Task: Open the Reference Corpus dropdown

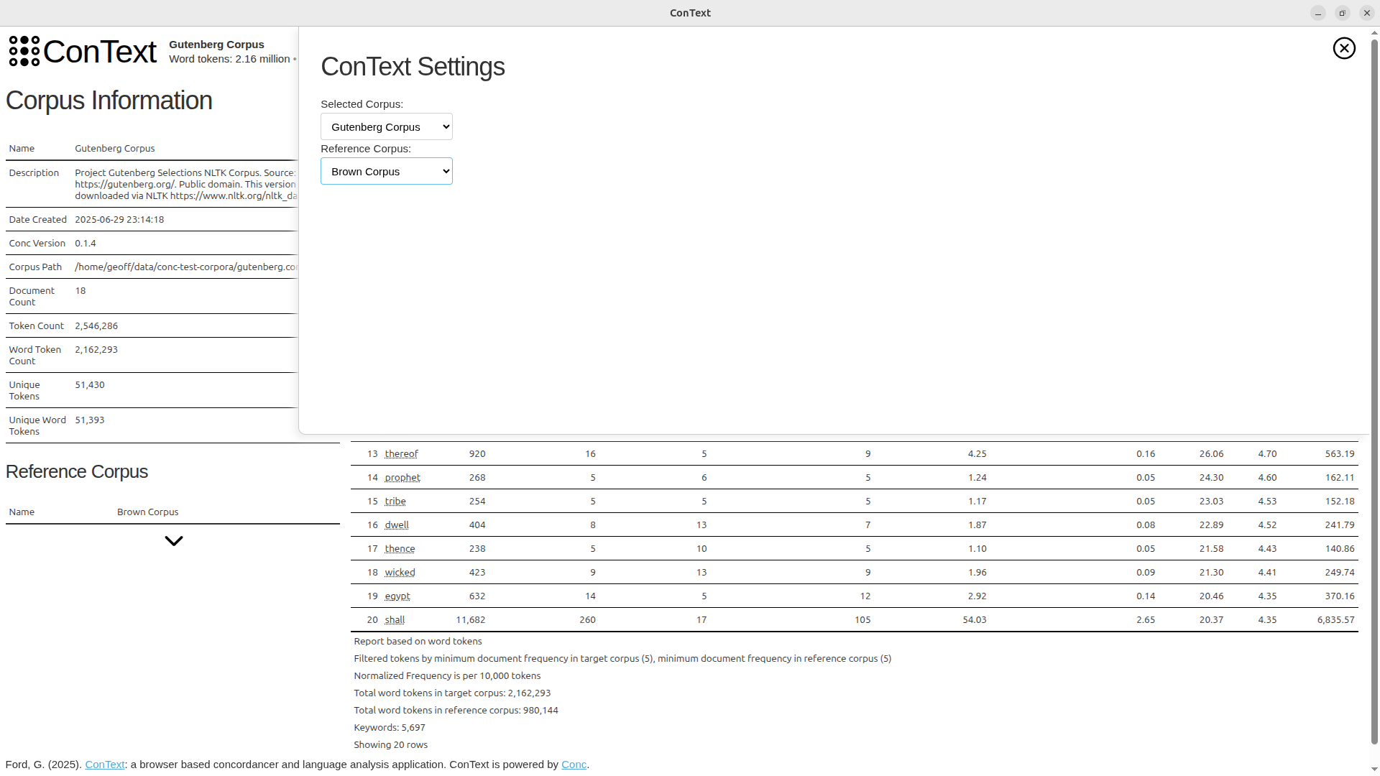Action: (x=386, y=171)
